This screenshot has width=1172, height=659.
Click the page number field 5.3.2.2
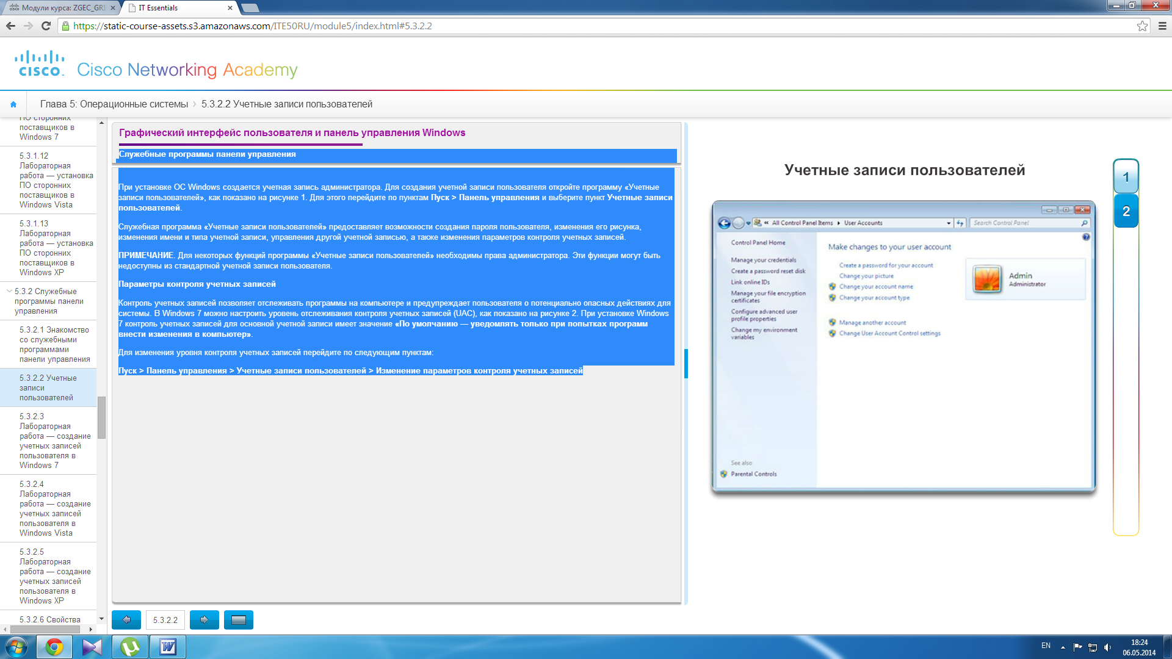point(165,620)
